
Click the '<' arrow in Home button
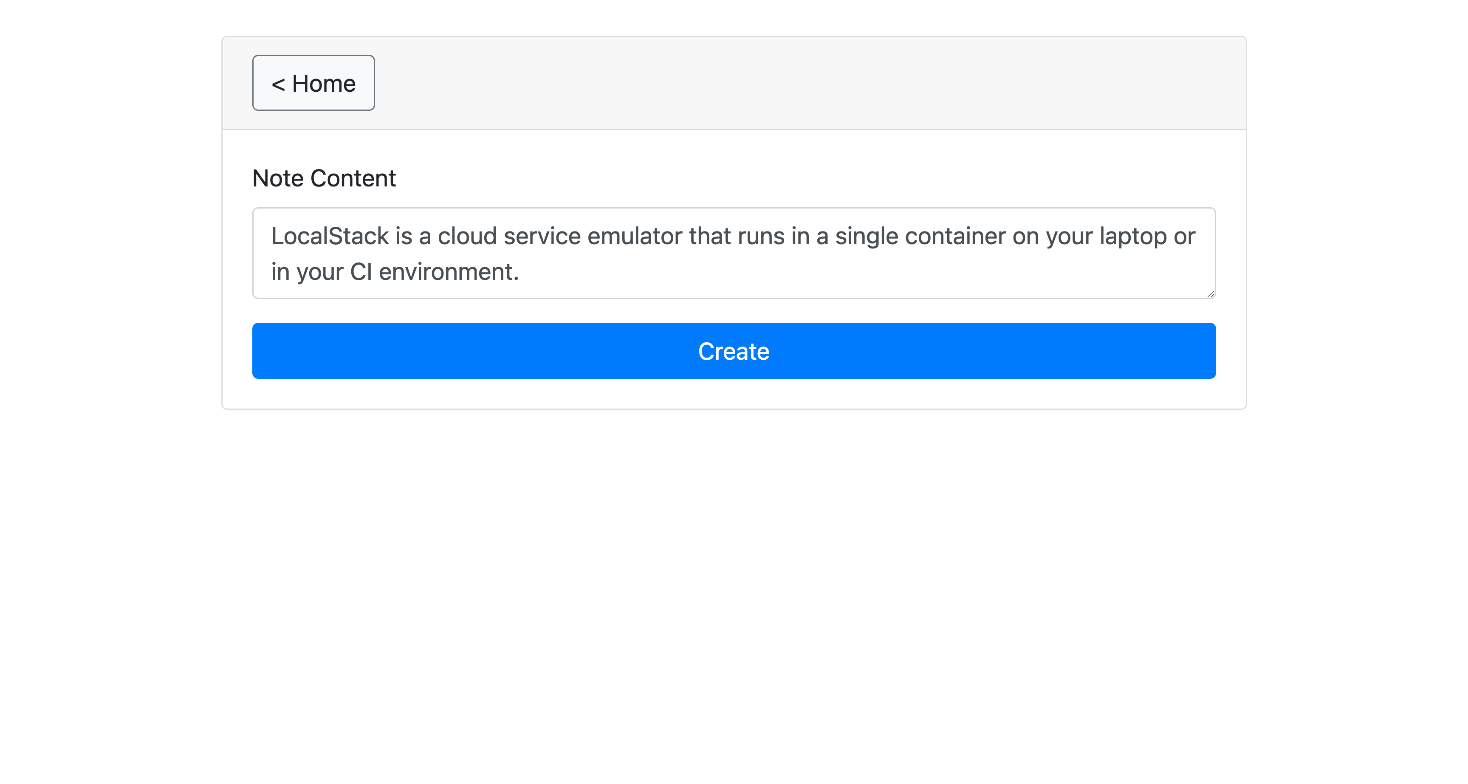(278, 85)
